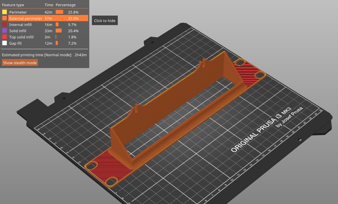
Task: Click the 57m External perimeter time value
Action: tap(48, 18)
